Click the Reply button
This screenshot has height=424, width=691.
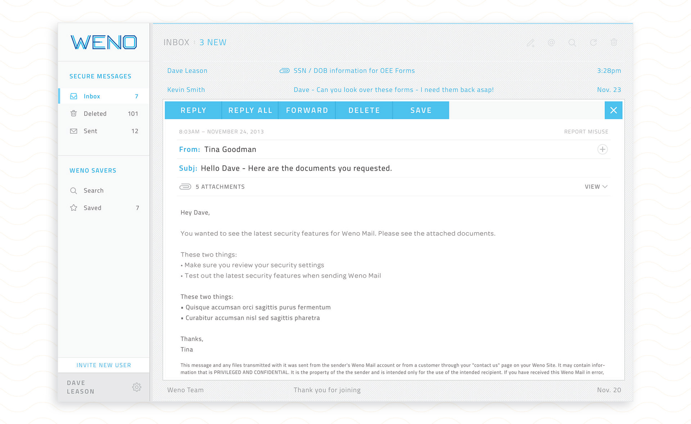click(x=193, y=110)
